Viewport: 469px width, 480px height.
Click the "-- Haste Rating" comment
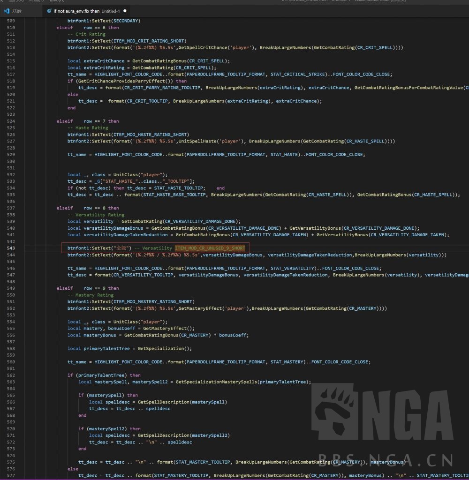point(88,128)
